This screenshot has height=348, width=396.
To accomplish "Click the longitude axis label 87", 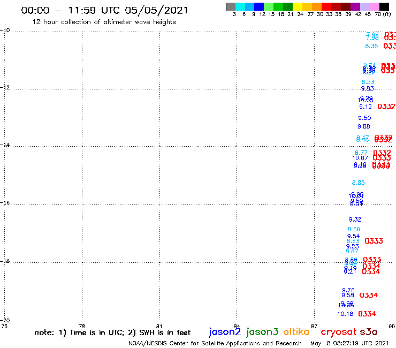I will tap(314, 326).
